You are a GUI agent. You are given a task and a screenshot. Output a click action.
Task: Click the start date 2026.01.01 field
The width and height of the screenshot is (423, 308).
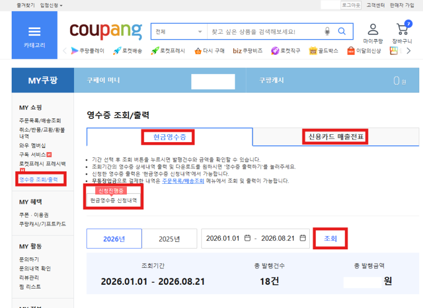click(x=223, y=238)
